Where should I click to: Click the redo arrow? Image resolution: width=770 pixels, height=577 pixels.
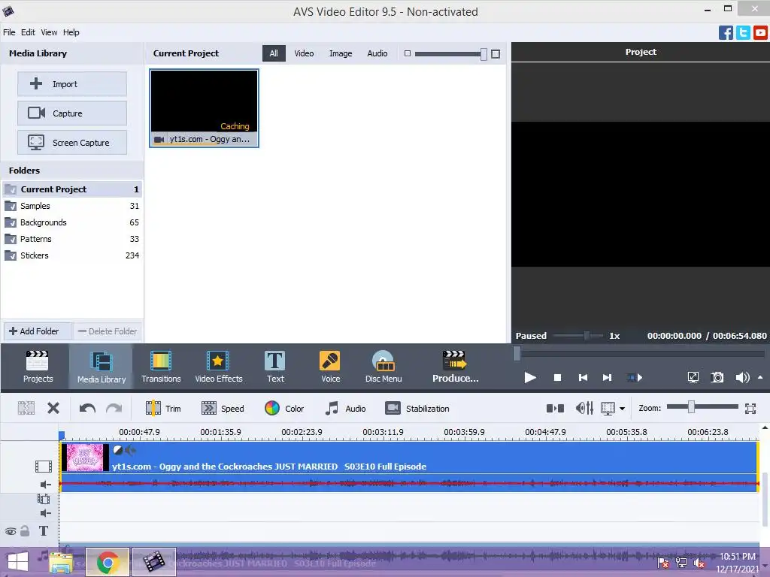coord(114,408)
